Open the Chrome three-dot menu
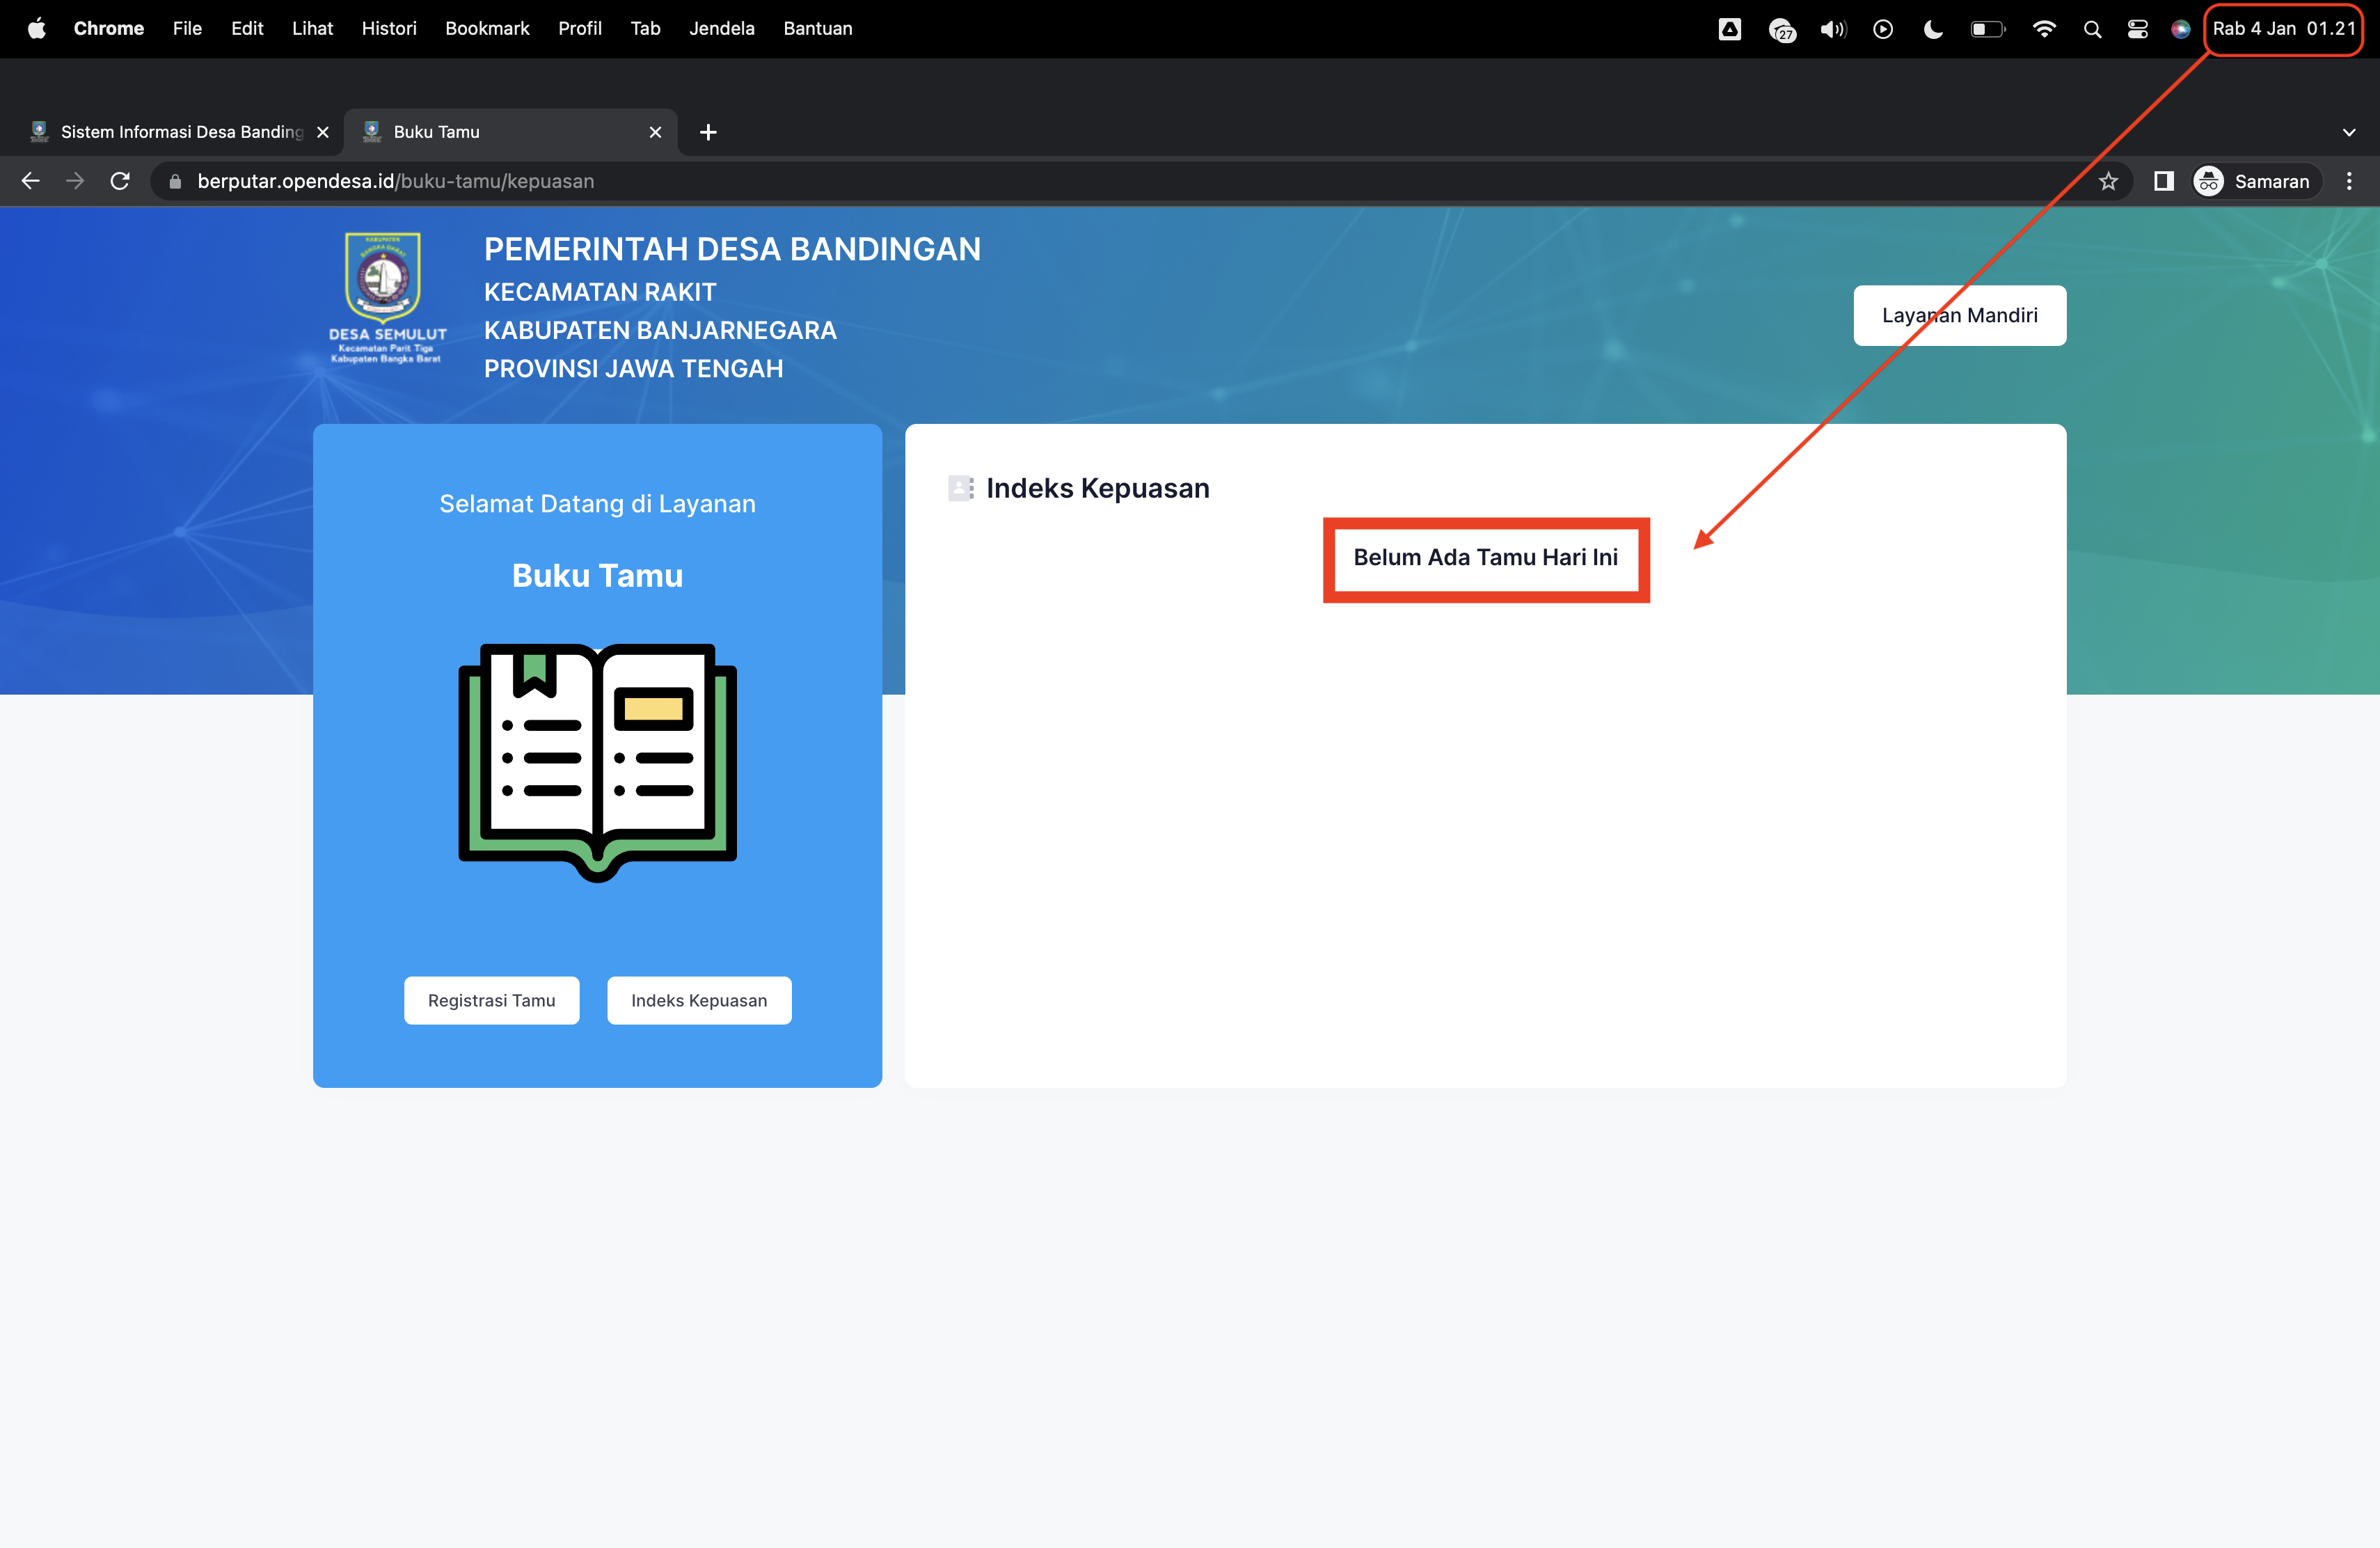 point(2350,181)
